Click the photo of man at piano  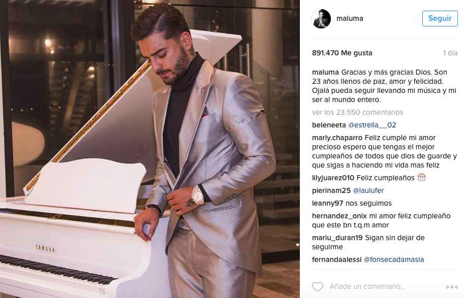click(x=150, y=149)
